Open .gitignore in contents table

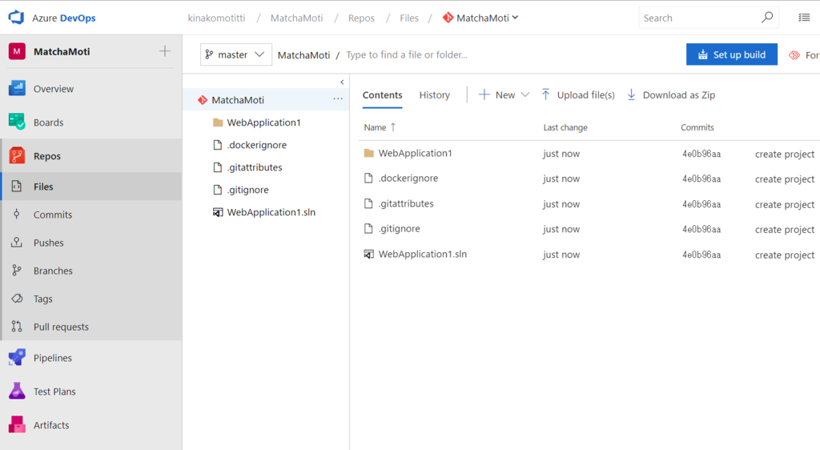point(399,229)
